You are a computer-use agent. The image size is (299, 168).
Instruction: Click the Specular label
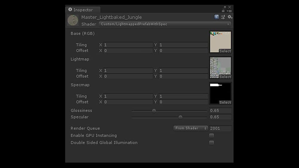pyautogui.click(x=80, y=117)
